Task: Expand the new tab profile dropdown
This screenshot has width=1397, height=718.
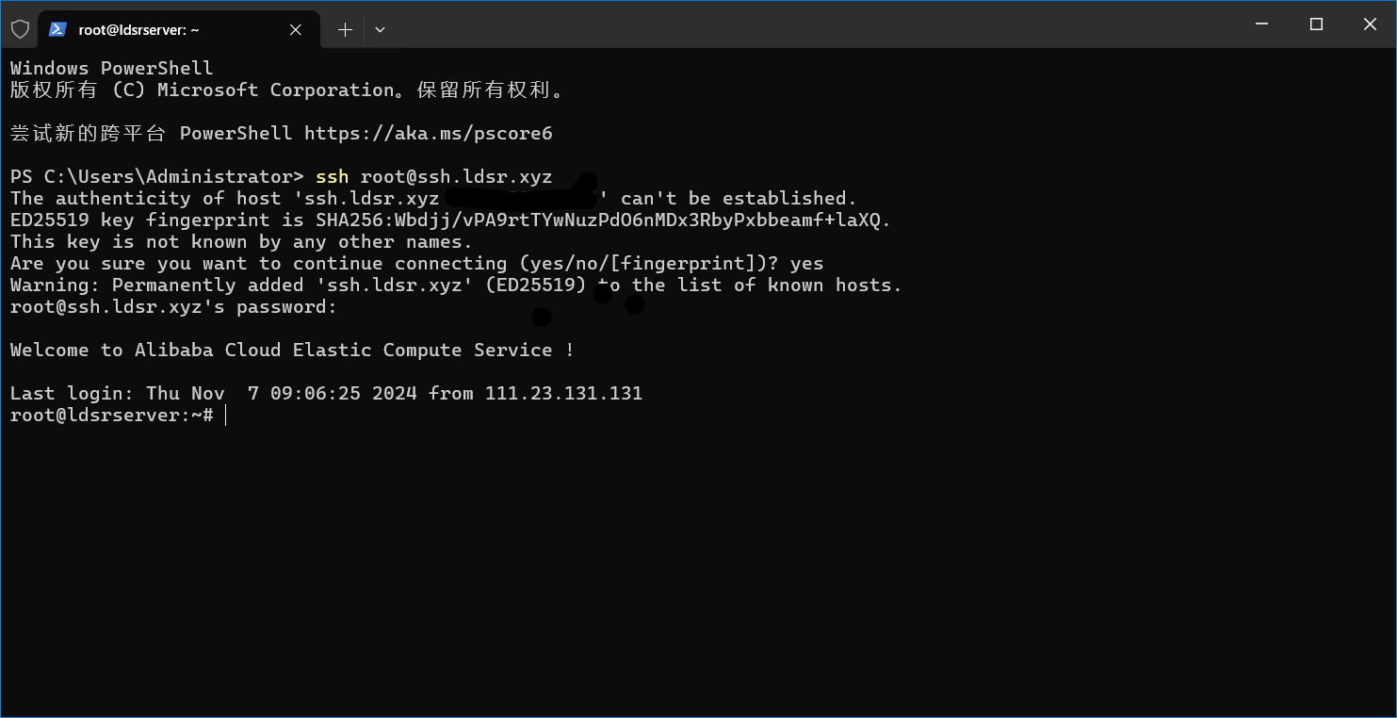Action: [x=380, y=29]
